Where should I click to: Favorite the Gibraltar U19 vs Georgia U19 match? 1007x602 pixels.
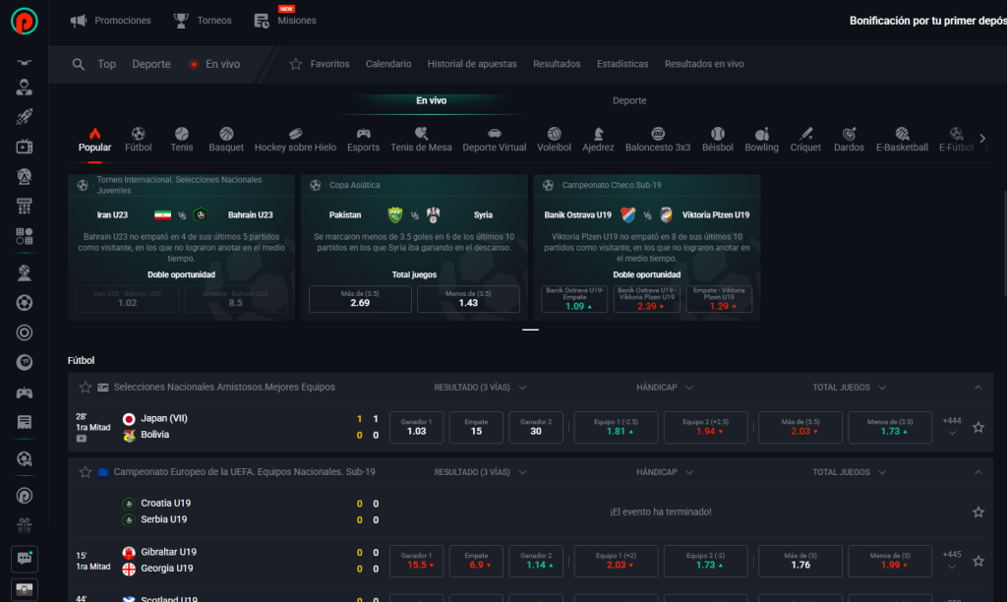click(977, 561)
